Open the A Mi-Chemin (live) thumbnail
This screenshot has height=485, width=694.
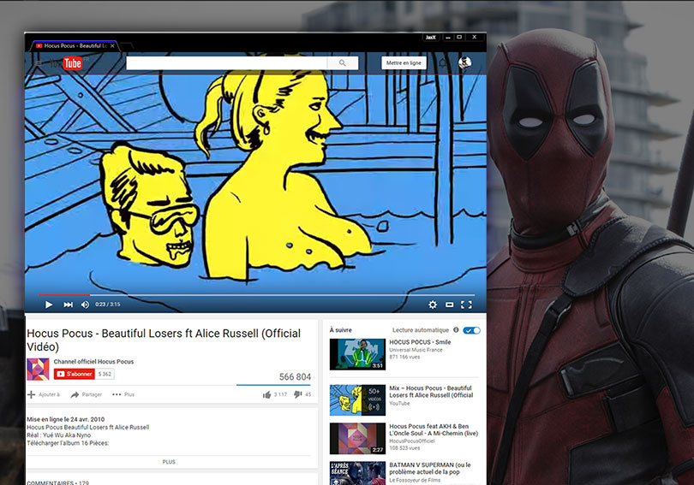tap(357, 439)
